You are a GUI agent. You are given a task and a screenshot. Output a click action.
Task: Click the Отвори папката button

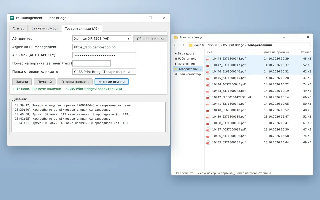pyautogui.click(x=75, y=82)
